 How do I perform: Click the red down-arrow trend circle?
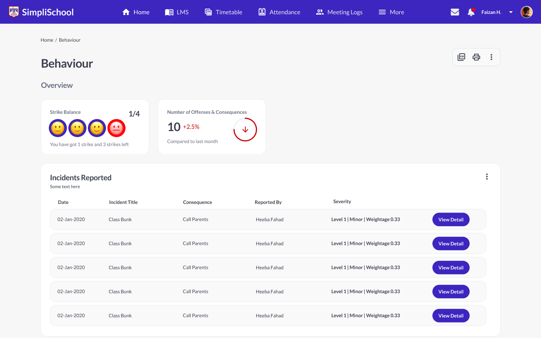pyautogui.click(x=245, y=130)
